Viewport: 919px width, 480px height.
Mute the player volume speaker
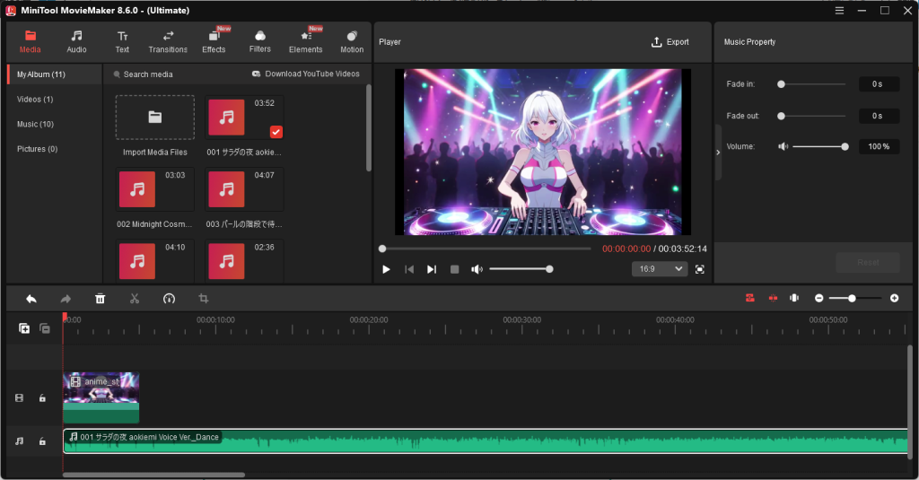(477, 269)
